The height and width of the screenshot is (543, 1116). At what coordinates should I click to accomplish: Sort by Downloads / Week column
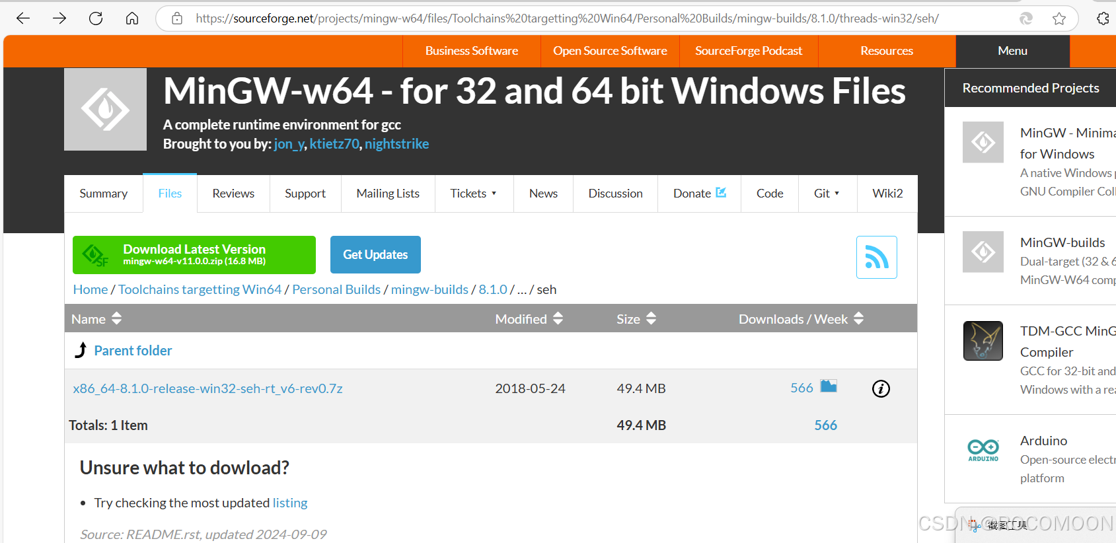tap(801, 318)
